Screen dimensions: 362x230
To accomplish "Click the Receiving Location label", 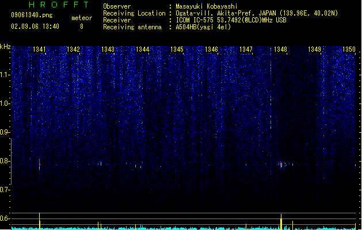I will tap(134, 13).
